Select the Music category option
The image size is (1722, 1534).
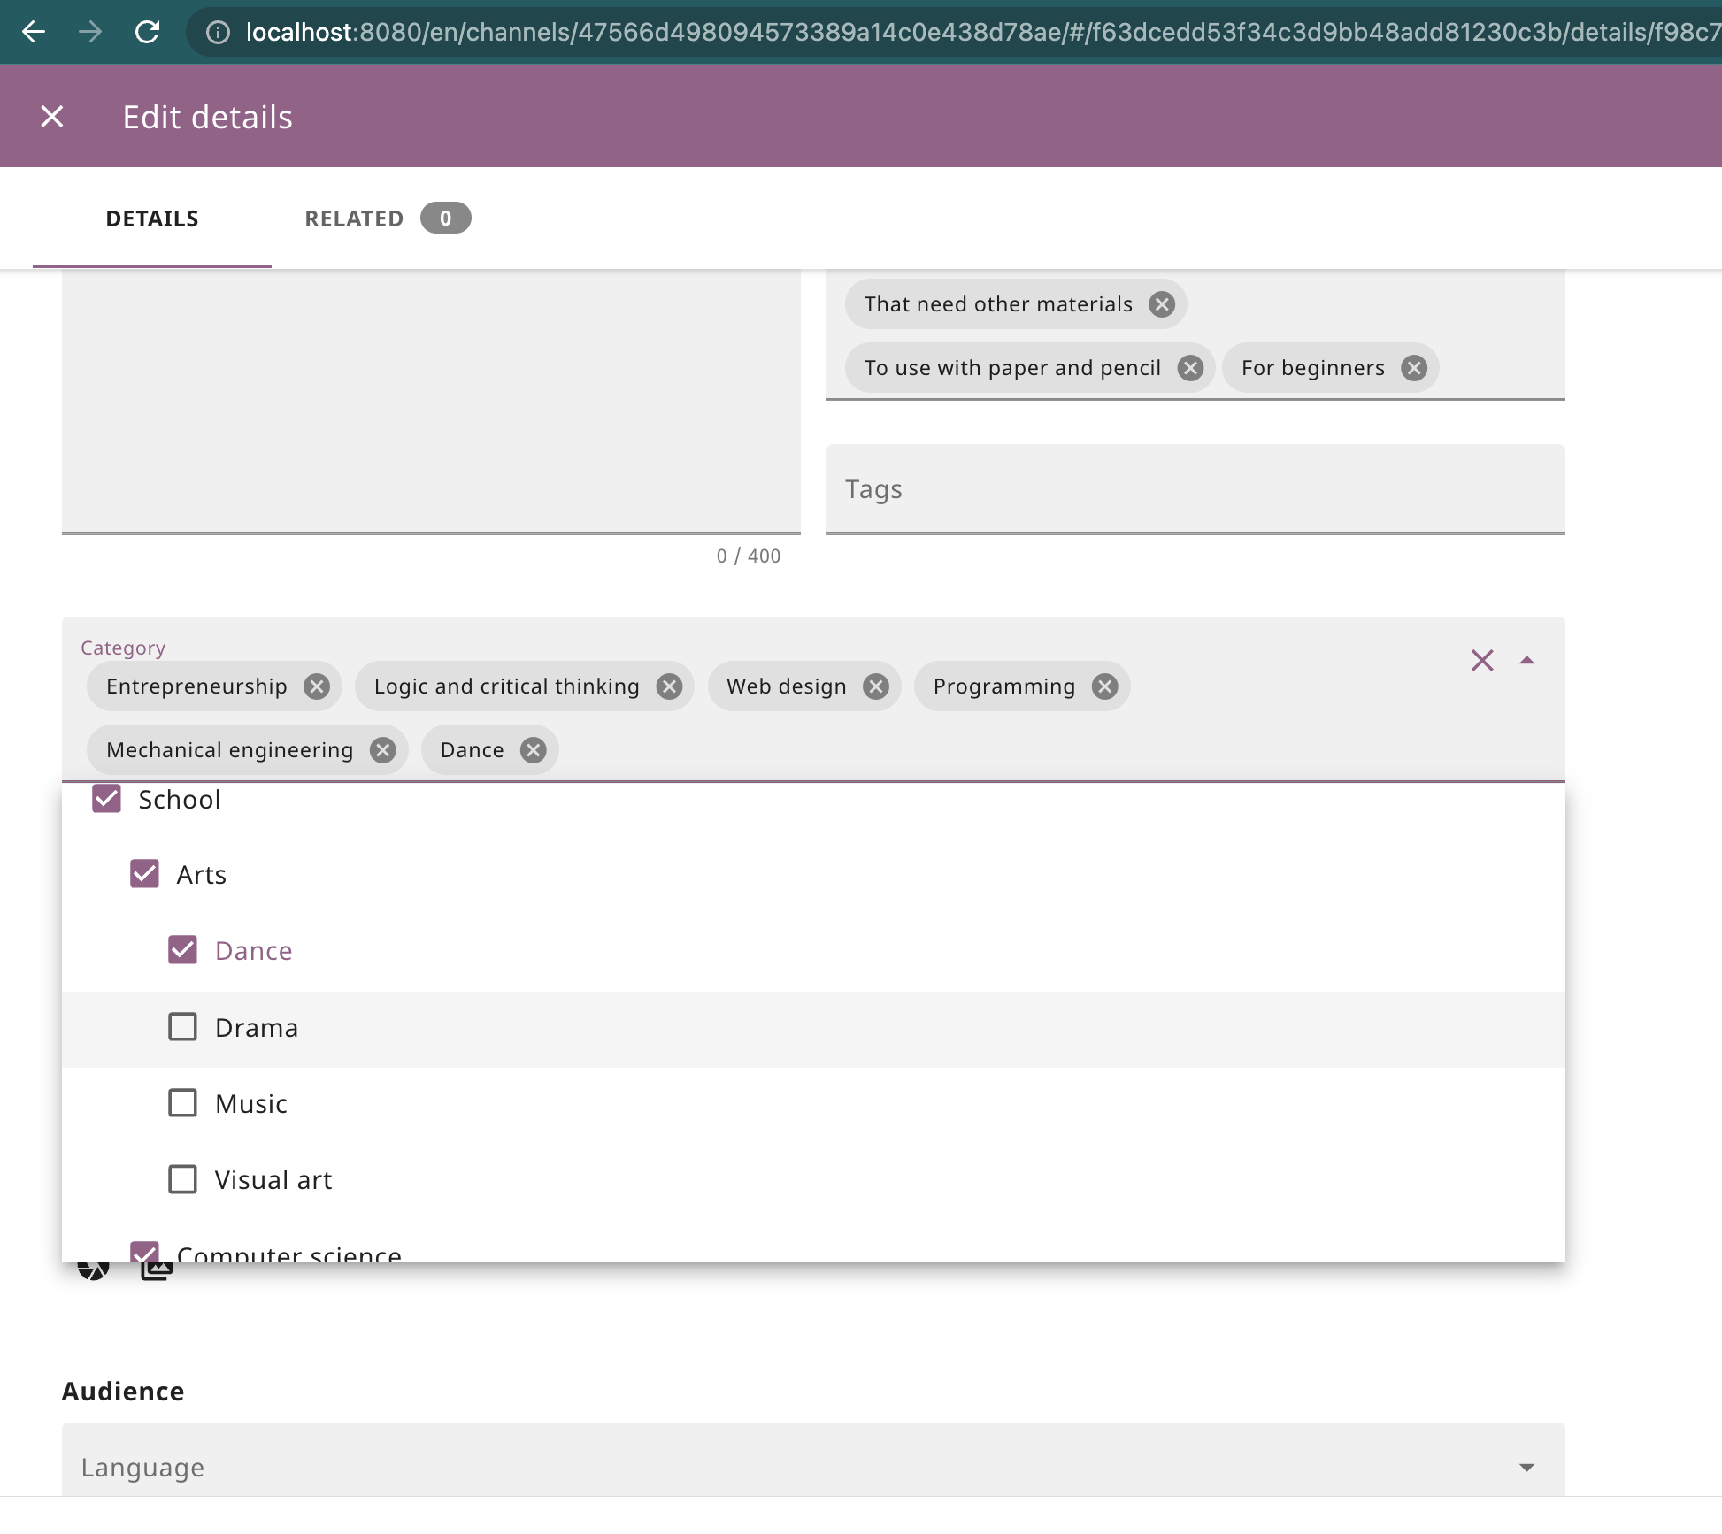point(183,1103)
